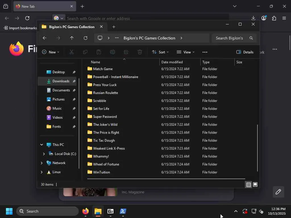
Task: Collapse the This PC tree node
Action: (x=41, y=144)
